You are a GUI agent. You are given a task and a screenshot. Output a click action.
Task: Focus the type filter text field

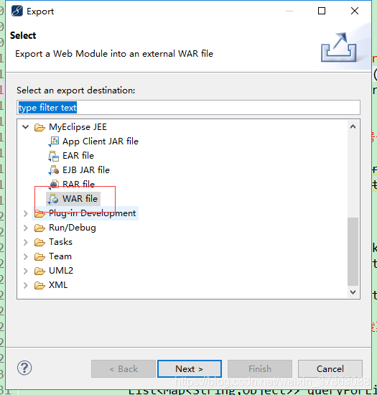pyautogui.click(x=188, y=108)
